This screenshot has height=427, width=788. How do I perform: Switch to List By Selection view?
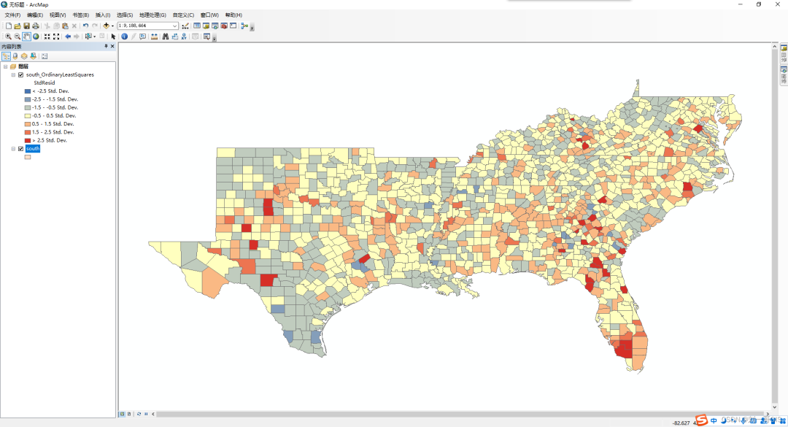33,56
